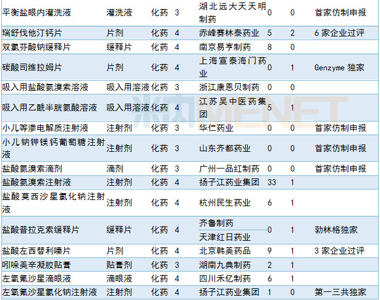Click the value 33 in 盐酸氨溴索注射液 row

point(272,182)
